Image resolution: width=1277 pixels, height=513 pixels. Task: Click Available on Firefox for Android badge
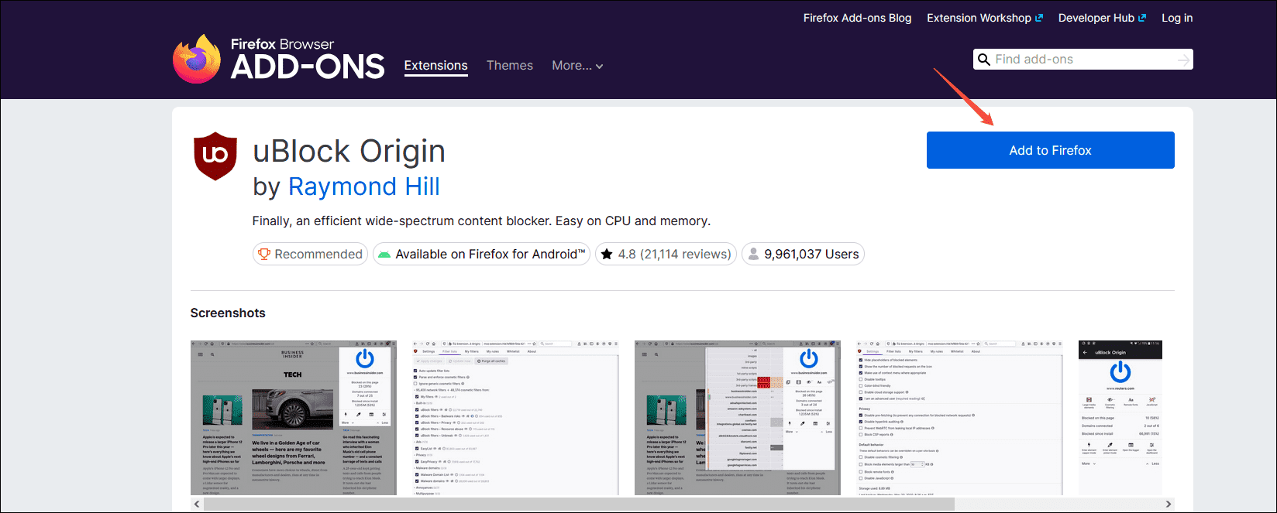click(x=481, y=254)
